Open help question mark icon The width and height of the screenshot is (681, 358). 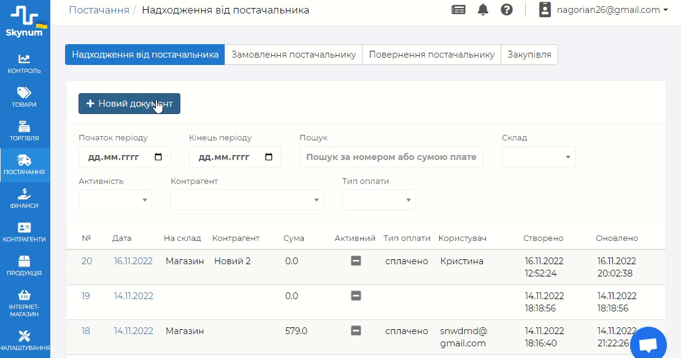[507, 10]
